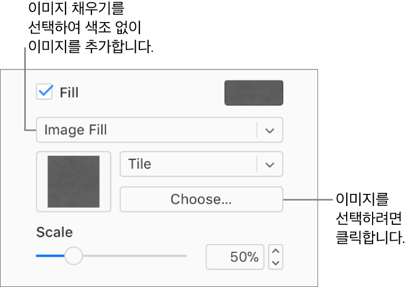This screenshot has height=287, width=409.
Task: Click the blue filled part of the Scale slider
Action: 50,256
